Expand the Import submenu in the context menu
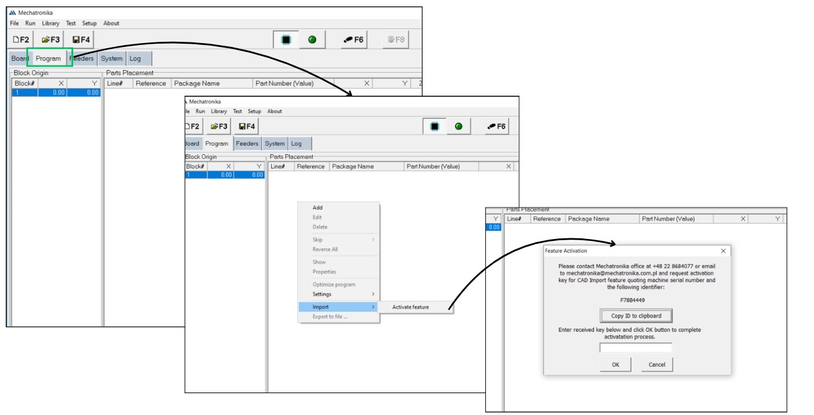The image size is (814, 415). (x=339, y=307)
